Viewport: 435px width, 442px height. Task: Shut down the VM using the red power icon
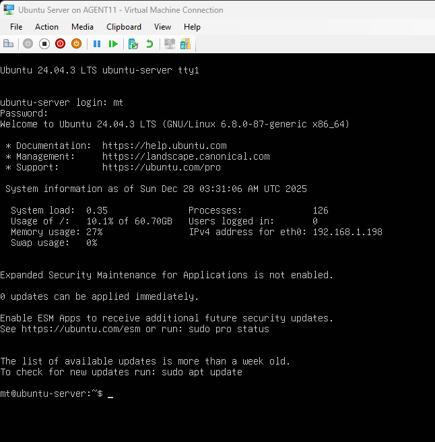(61, 44)
